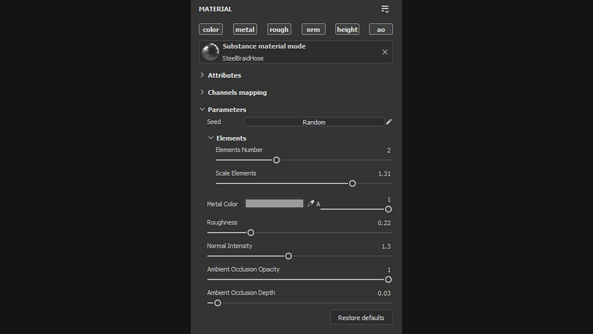Image resolution: width=593 pixels, height=334 pixels.
Task: Open the Material panel options menu icon
Action: tap(385, 9)
